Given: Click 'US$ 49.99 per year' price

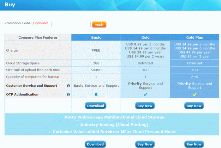Looking at the screenshot, I should click(x=194, y=52).
